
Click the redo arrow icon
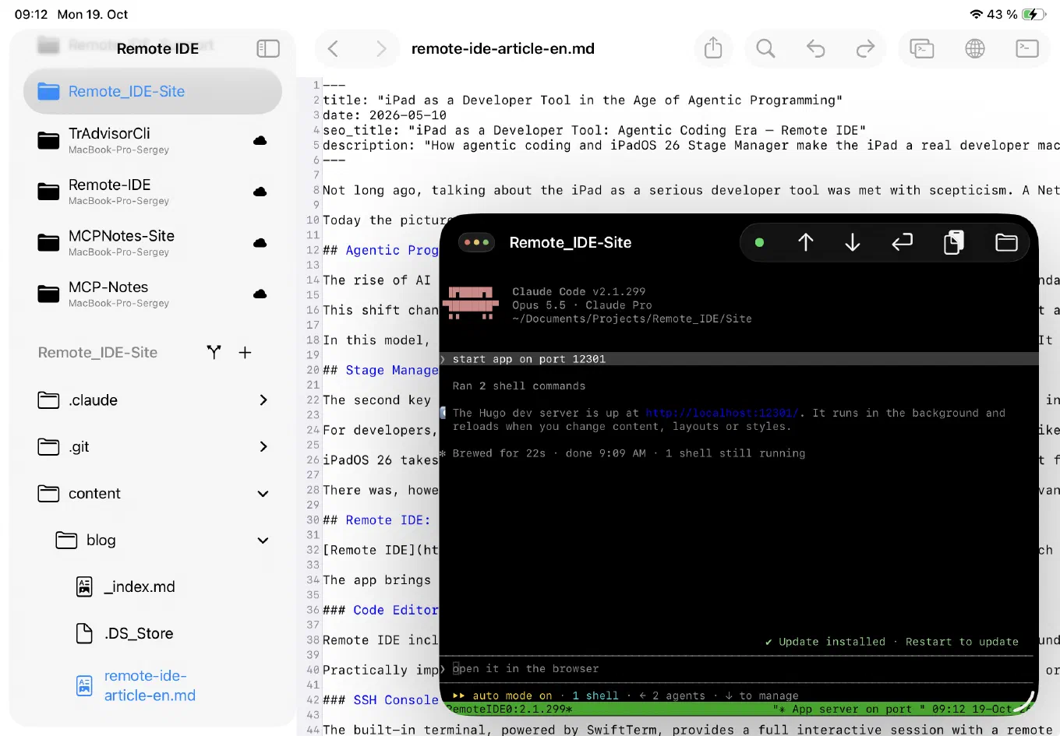tap(865, 49)
